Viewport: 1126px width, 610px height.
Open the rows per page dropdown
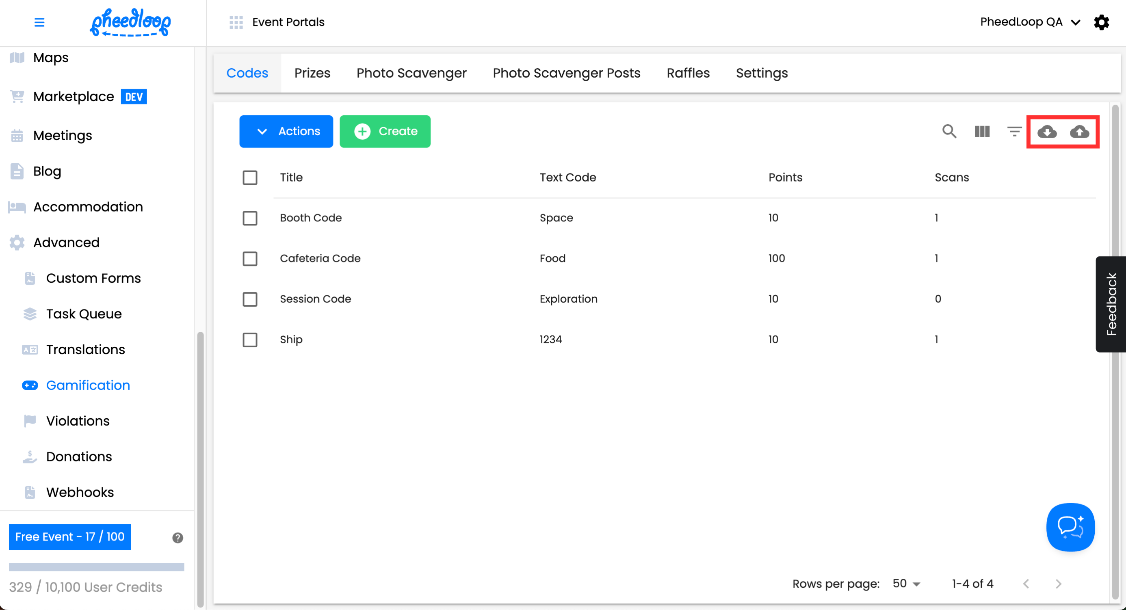tap(907, 583)
